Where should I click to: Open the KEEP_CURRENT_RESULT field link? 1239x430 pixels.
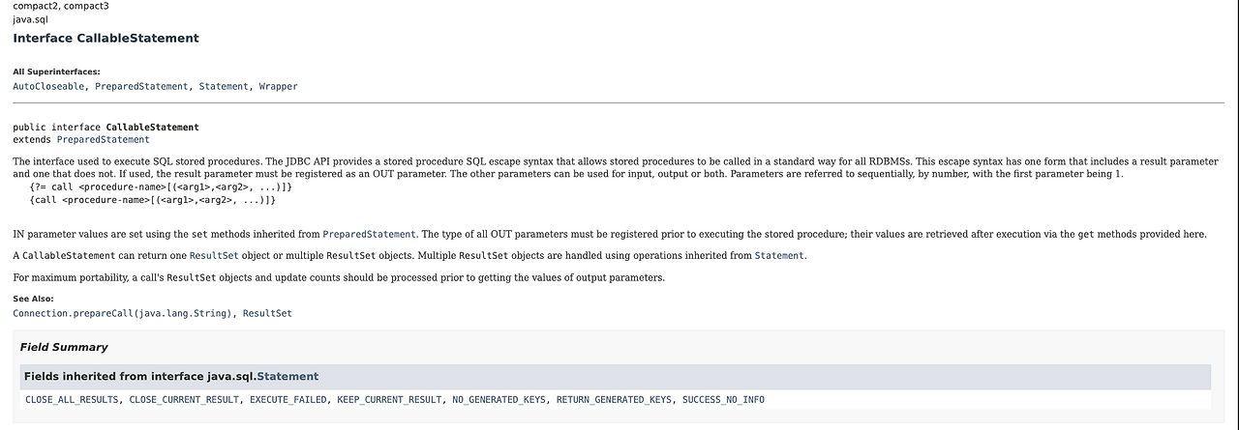coord(389,400)
